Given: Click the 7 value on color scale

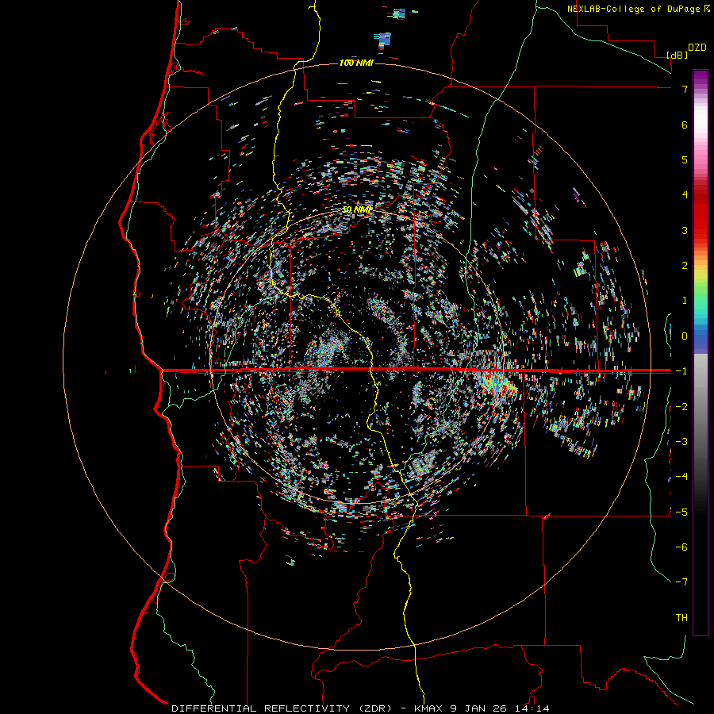Looking at the screenshot, I should (685, 89).
